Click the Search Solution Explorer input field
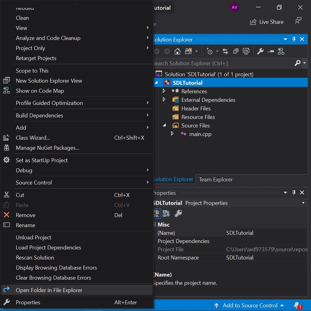This screenshot has height=311, width=311. [223, 63]
